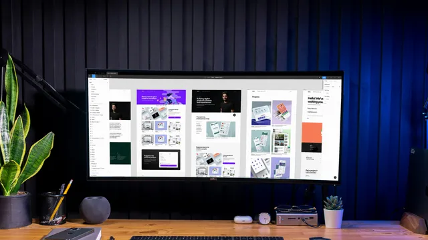Click the teal phone mockup image in middle frame
Image resolution: width=428 pixels, height=240 pixels.
point(221,129)
